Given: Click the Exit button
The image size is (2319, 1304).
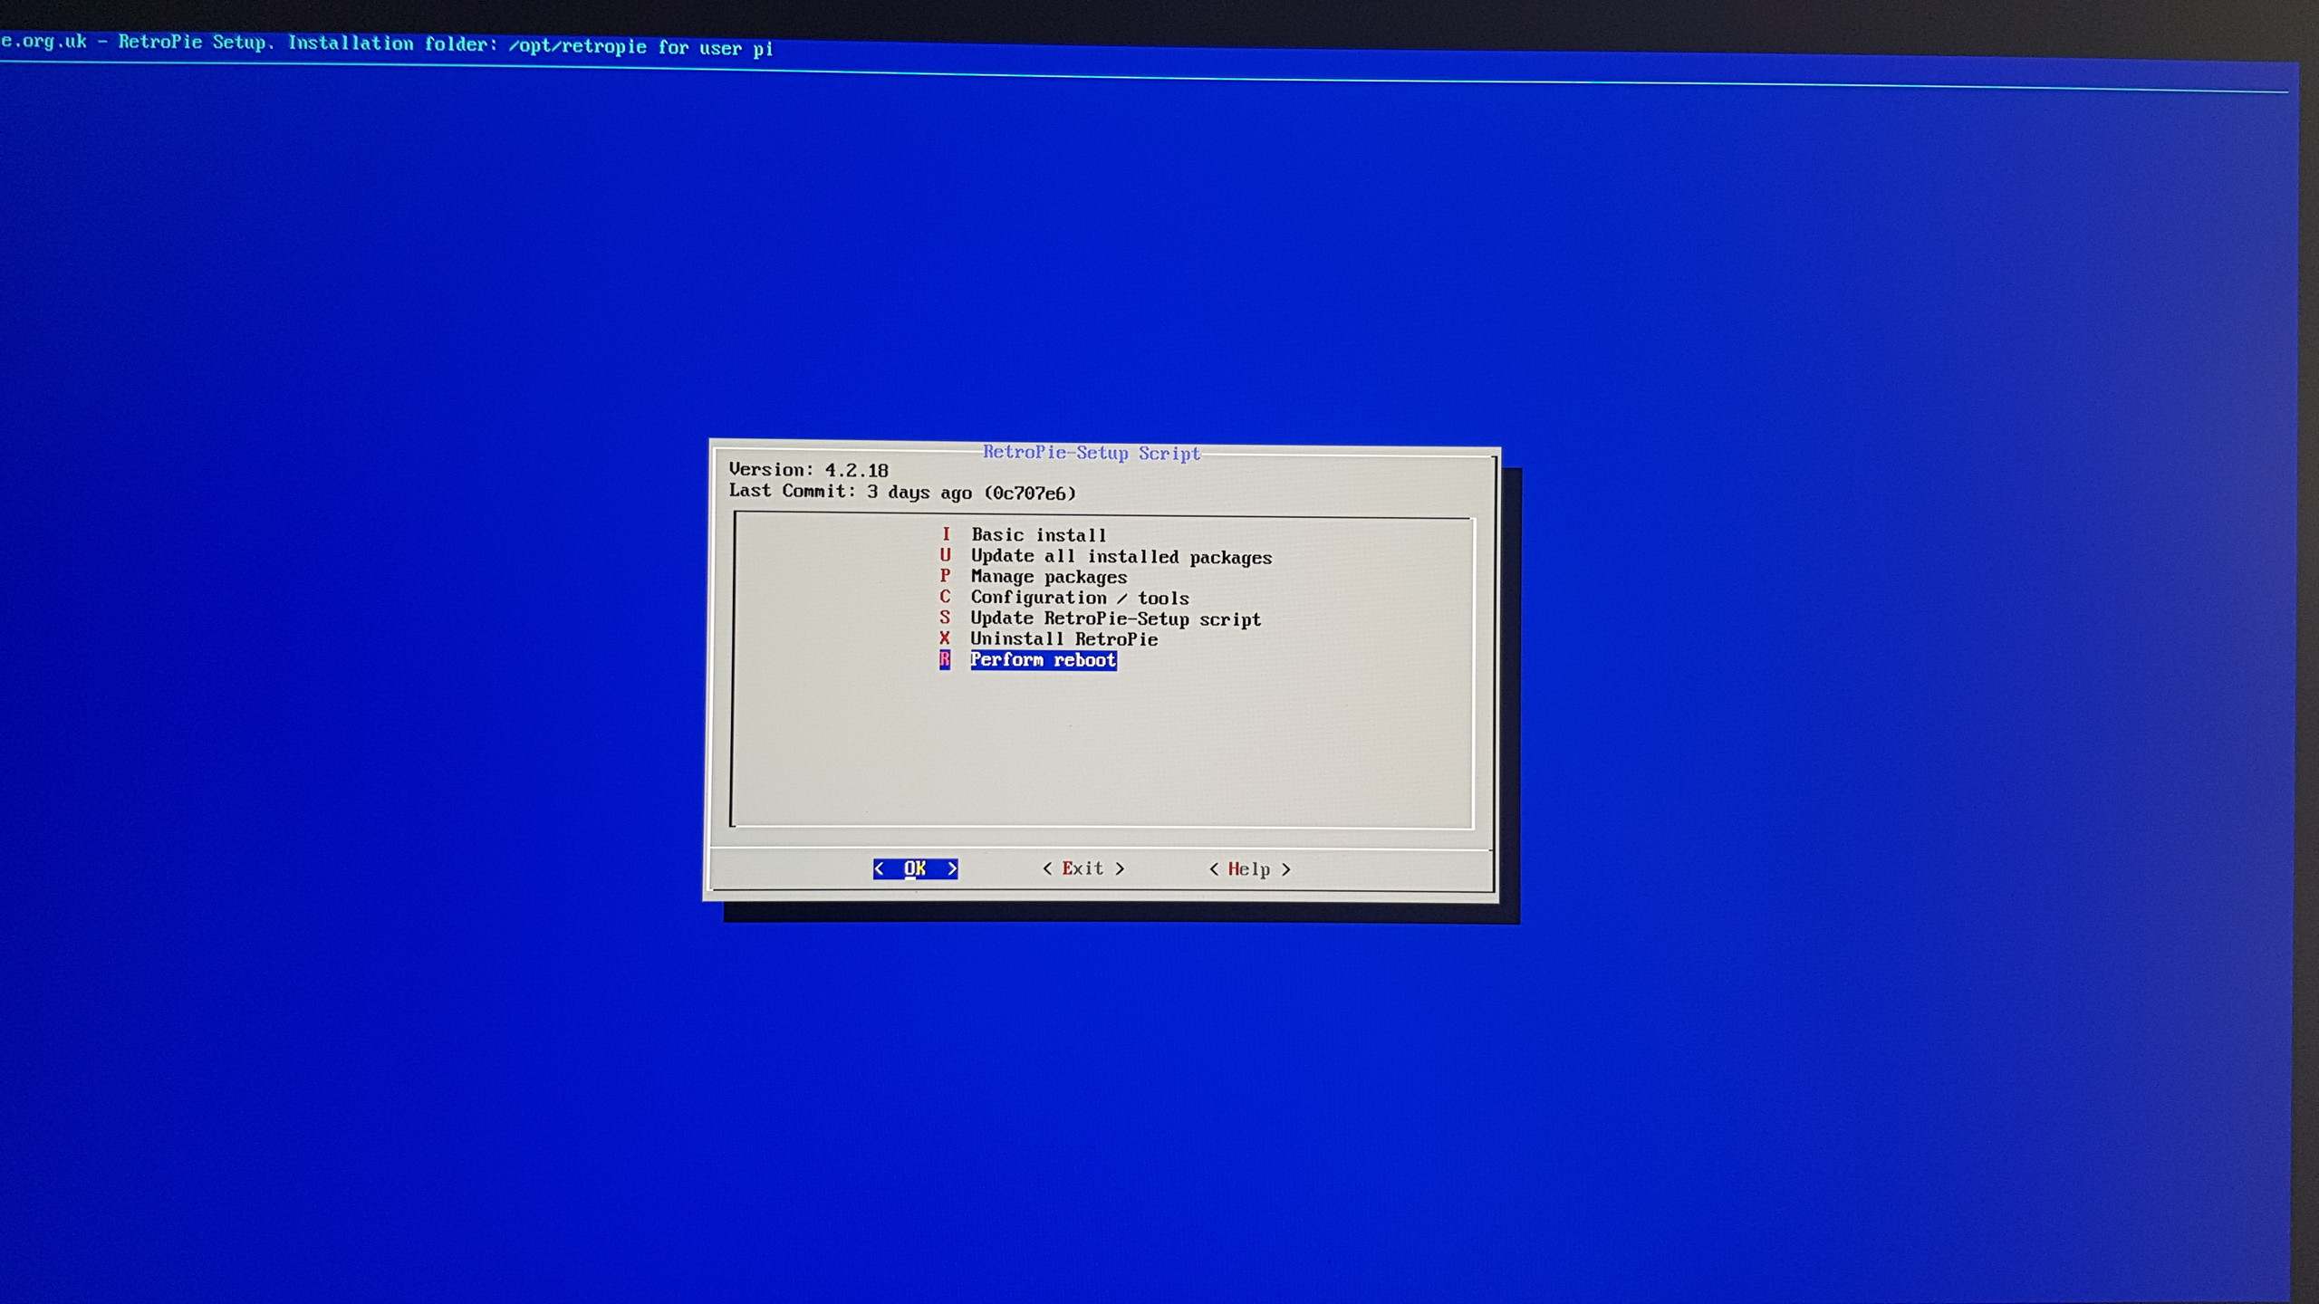Looking at the screenshot, I should click(x=1083, y=868).
